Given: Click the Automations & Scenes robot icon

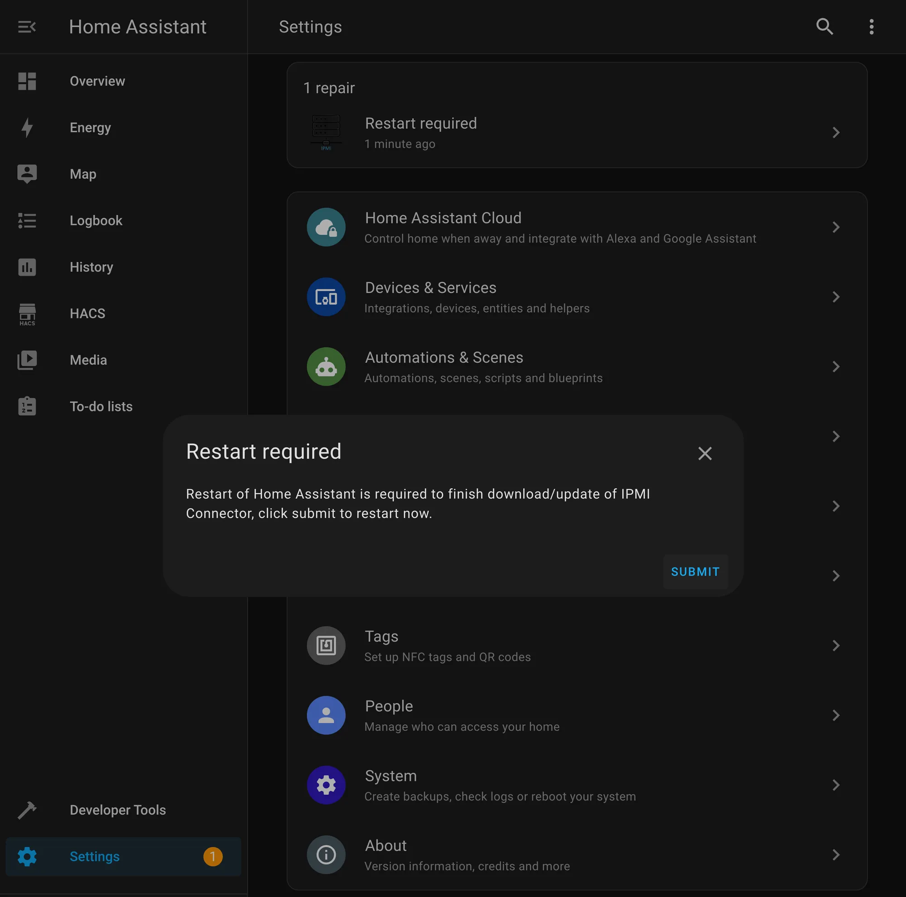Looking at the screenshot, I should (326, 367).
